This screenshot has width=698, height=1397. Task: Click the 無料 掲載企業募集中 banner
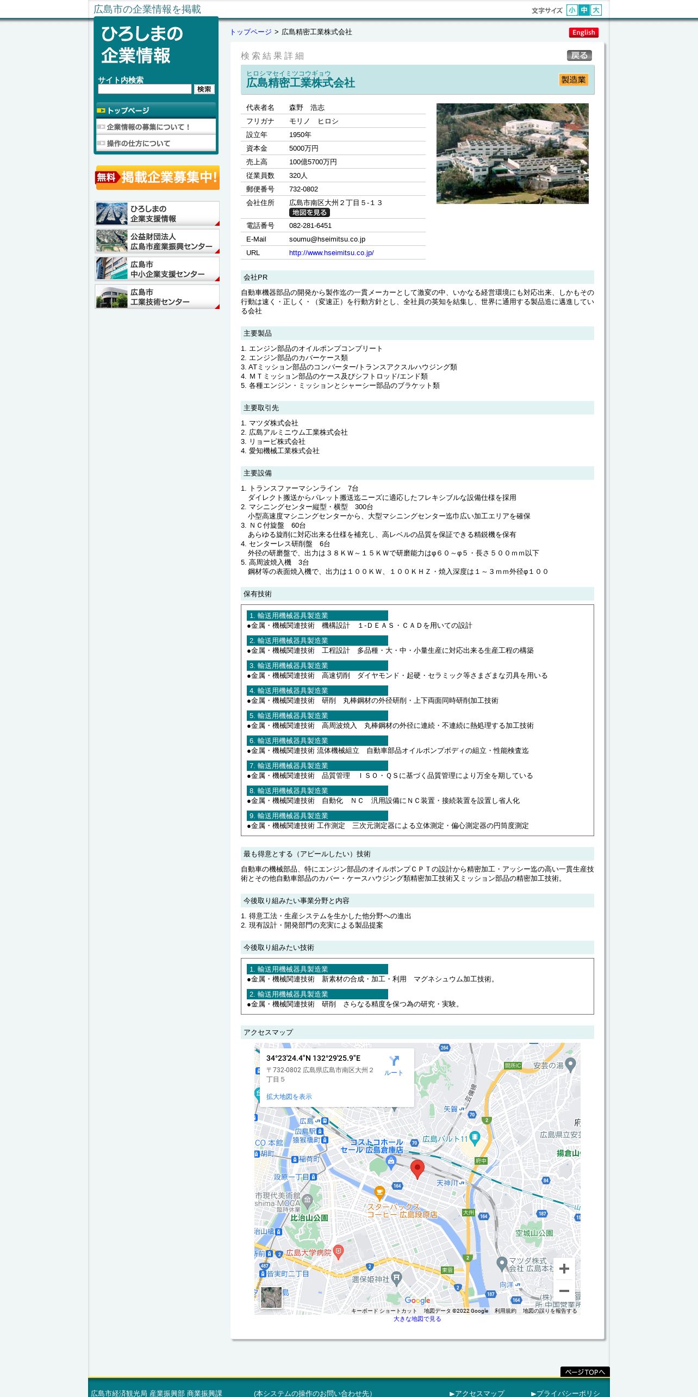[157, 177]
